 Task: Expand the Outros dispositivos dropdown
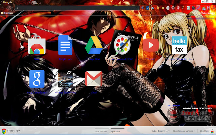click(x=160, y=131)
